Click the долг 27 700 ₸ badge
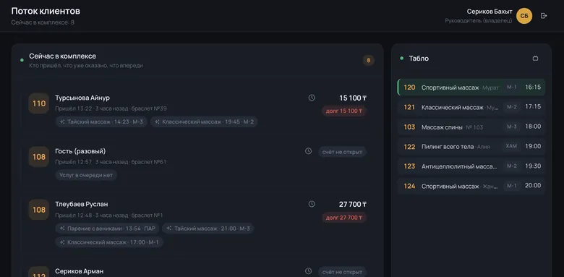The height and width of the screenshot is (277, 564). click(344, 218)
